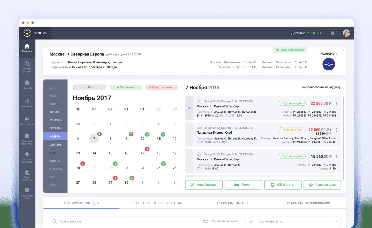Open the Главная home sidebar icon
This screenshot has width=372, height=228.
click(27, 48)
